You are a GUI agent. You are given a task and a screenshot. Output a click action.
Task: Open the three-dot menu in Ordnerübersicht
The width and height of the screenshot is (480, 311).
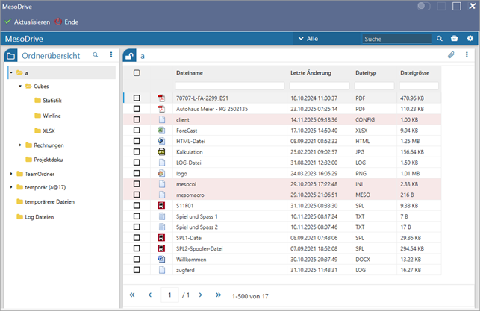(x=111, y=55)
